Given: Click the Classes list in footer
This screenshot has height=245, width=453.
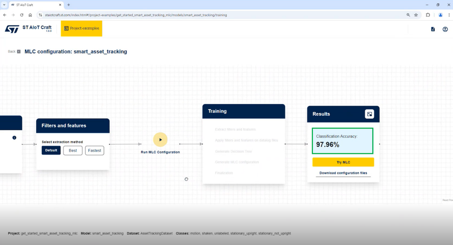Looking at the screenshot, I should point(234,234).
